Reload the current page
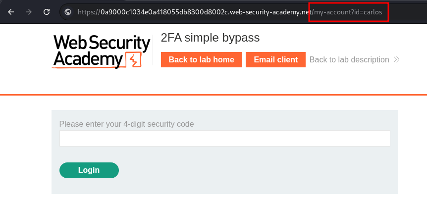The width and height of the screenshot is (427, 204). click(47, 12)
